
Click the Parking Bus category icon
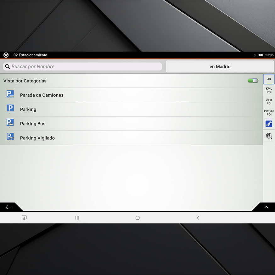pyautogui.click(x=10, y=123)
